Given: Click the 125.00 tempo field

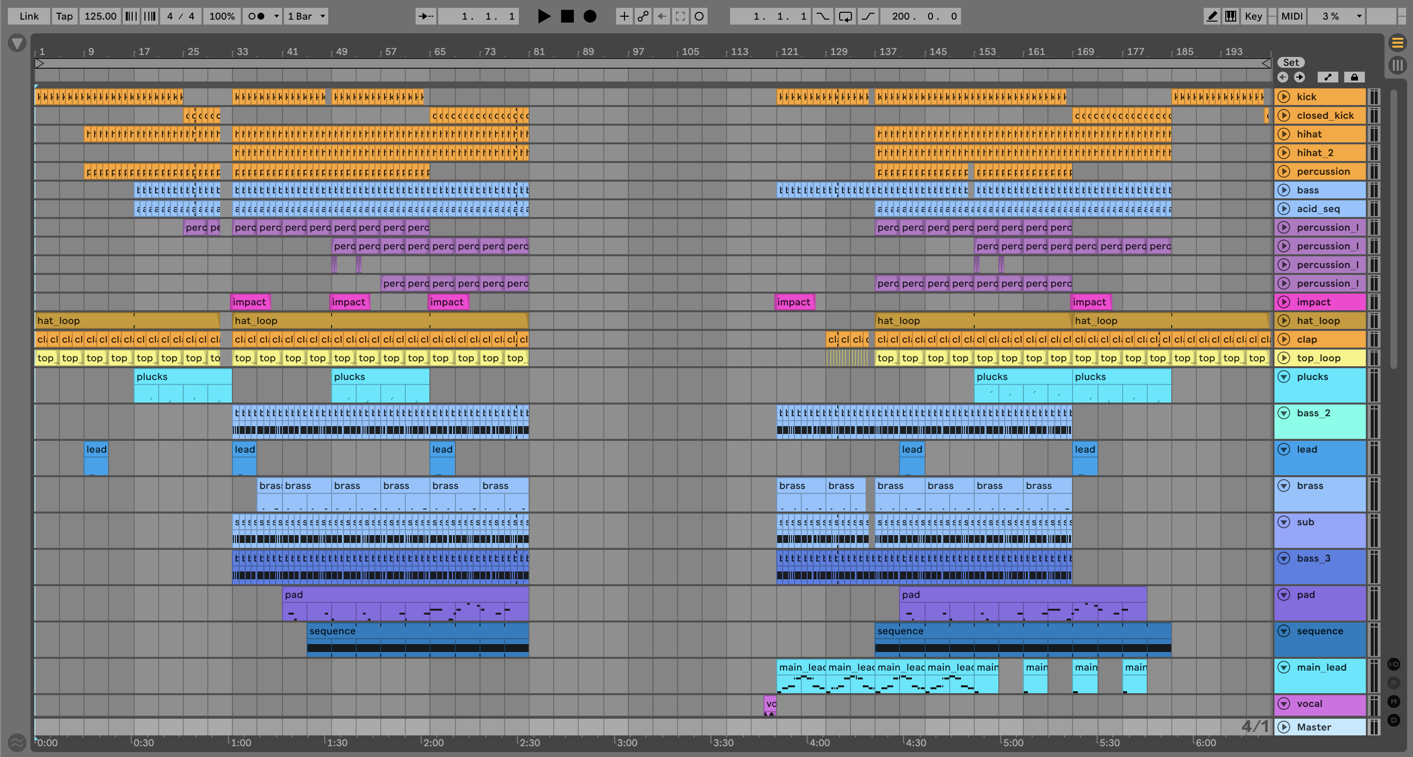Looking at the screenshot, I should click(100, 16).
